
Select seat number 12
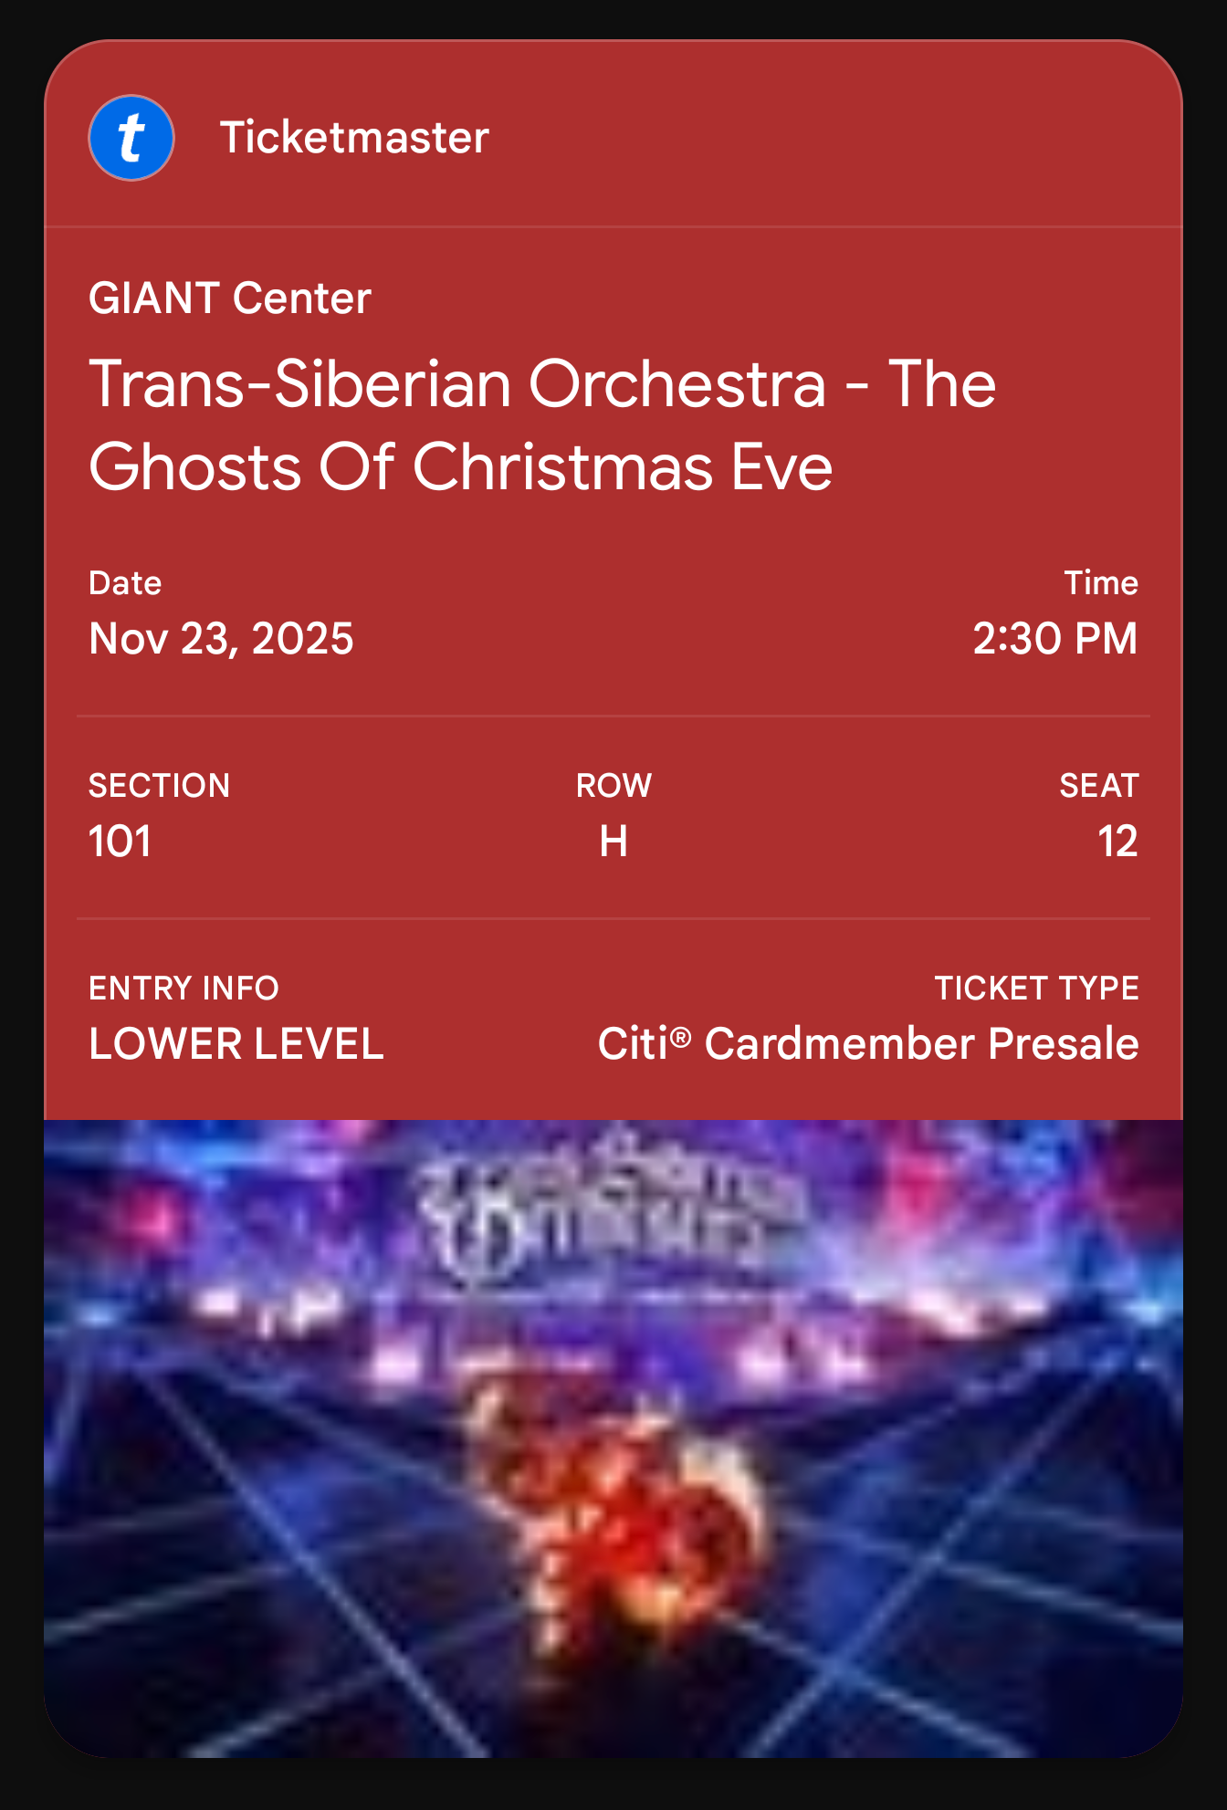pyautogui.click(x=1117, y=841)
